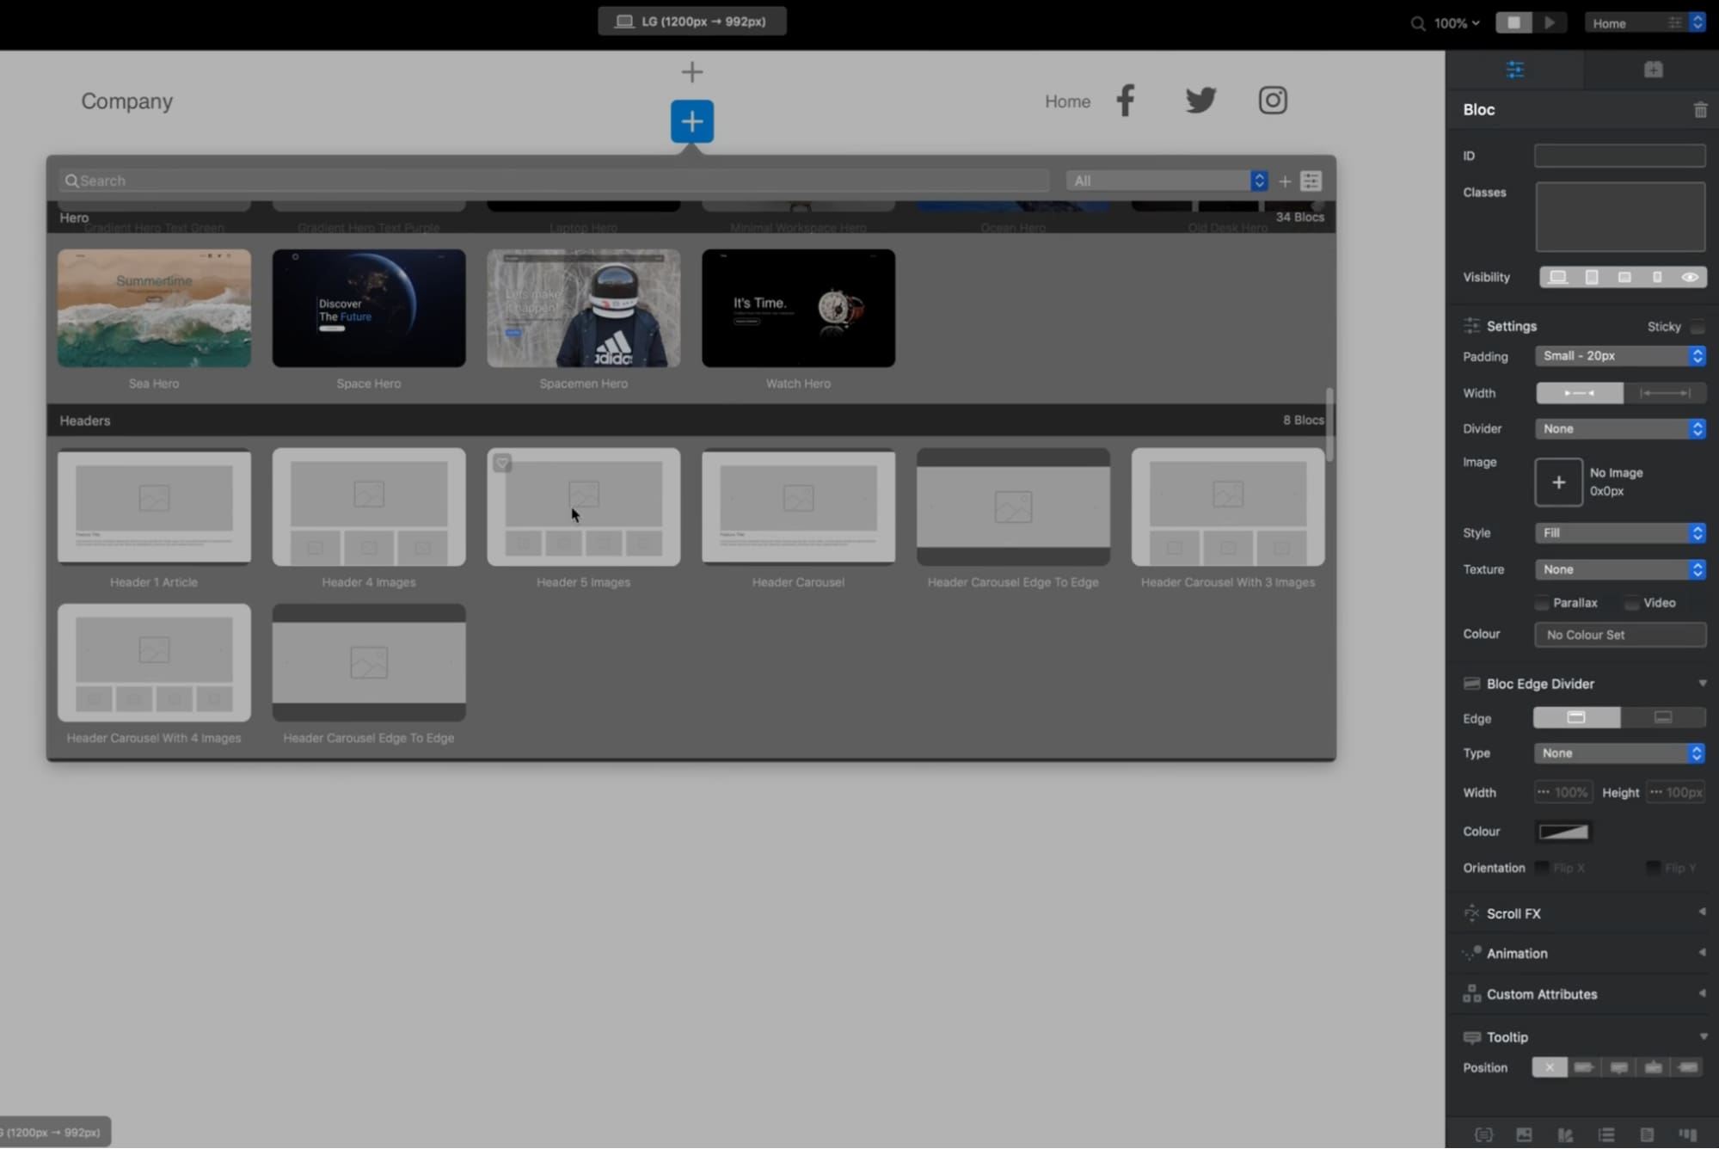This screenshot has width=1719, height=1149.
Task: Collapse the Tooltip section
Action: tap(1703, 1037)
